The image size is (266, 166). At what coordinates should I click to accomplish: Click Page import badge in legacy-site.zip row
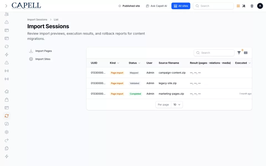117,83
